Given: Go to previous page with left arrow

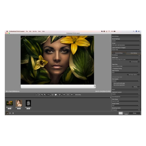Looking at the screenshot, I should point(64,95).
